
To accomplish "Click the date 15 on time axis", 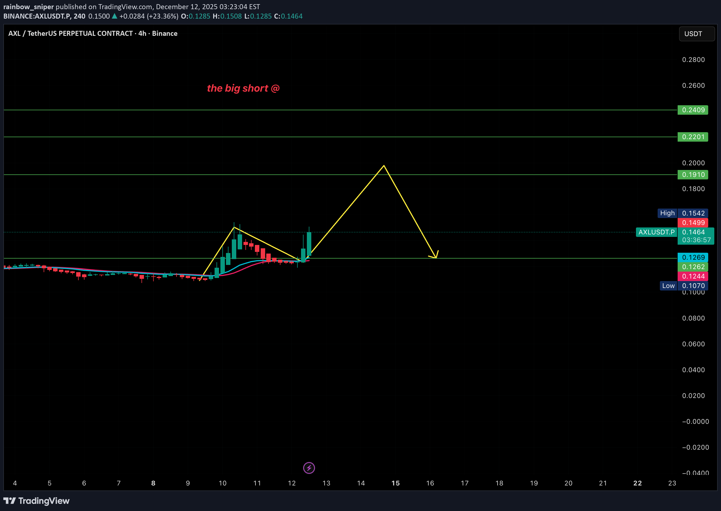I will click(396, 483).
